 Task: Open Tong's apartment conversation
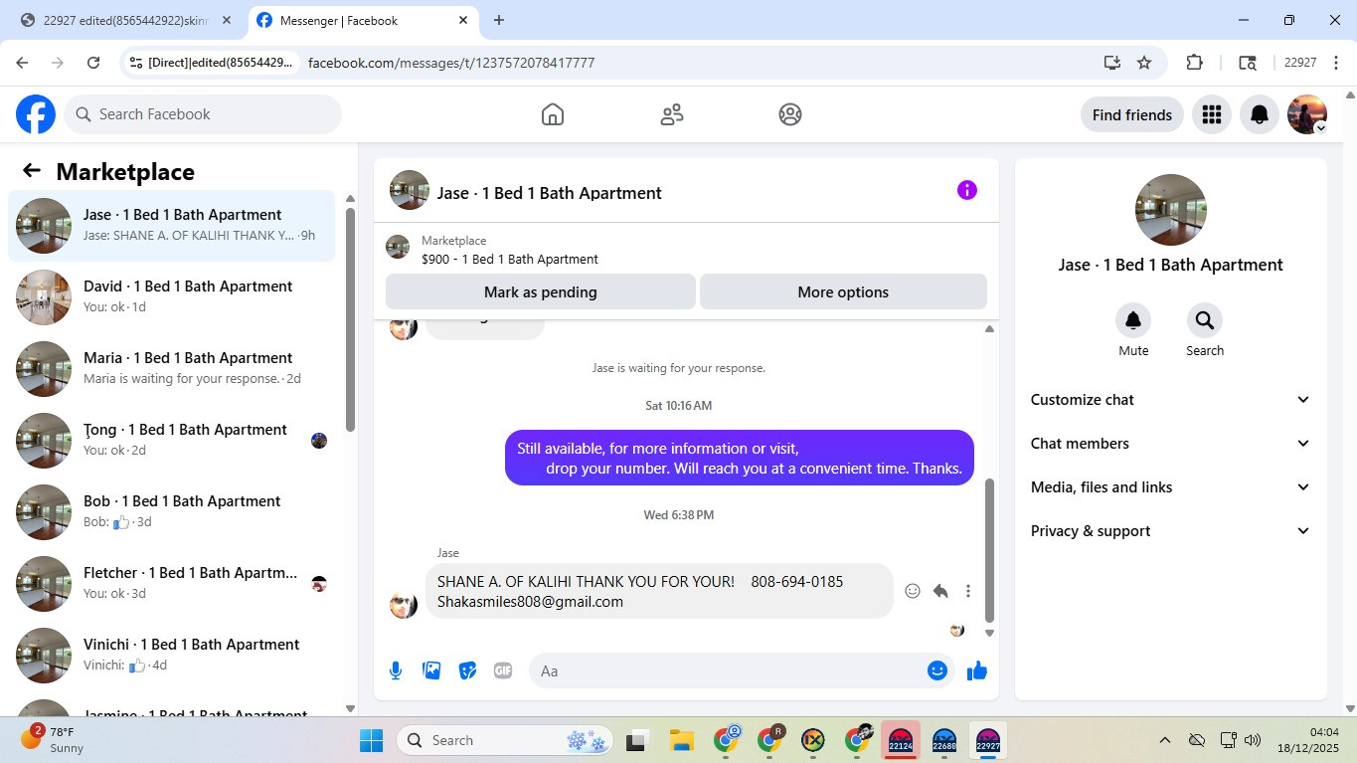click(172, 440)
